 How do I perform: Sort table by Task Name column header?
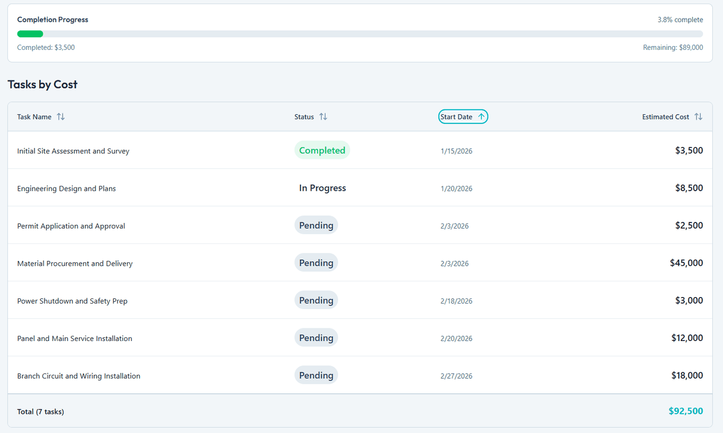34,117
